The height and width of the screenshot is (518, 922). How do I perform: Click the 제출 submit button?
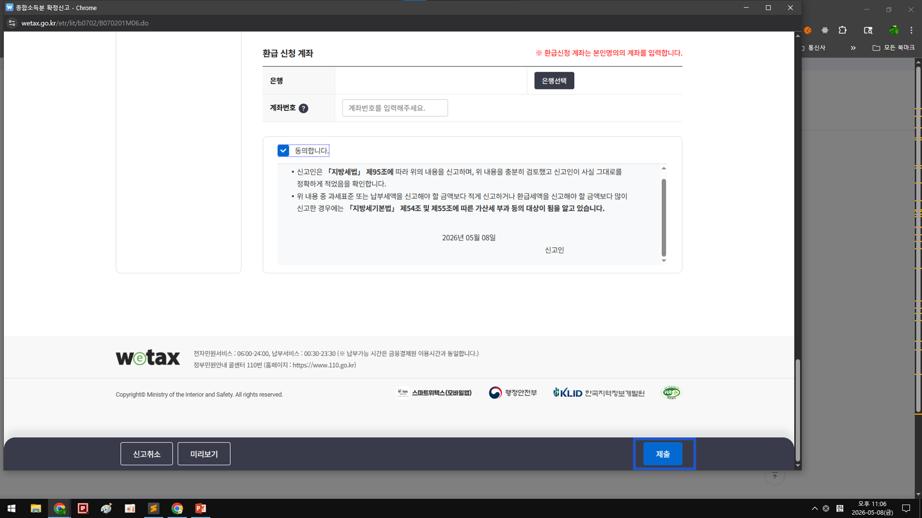(662, 454)
